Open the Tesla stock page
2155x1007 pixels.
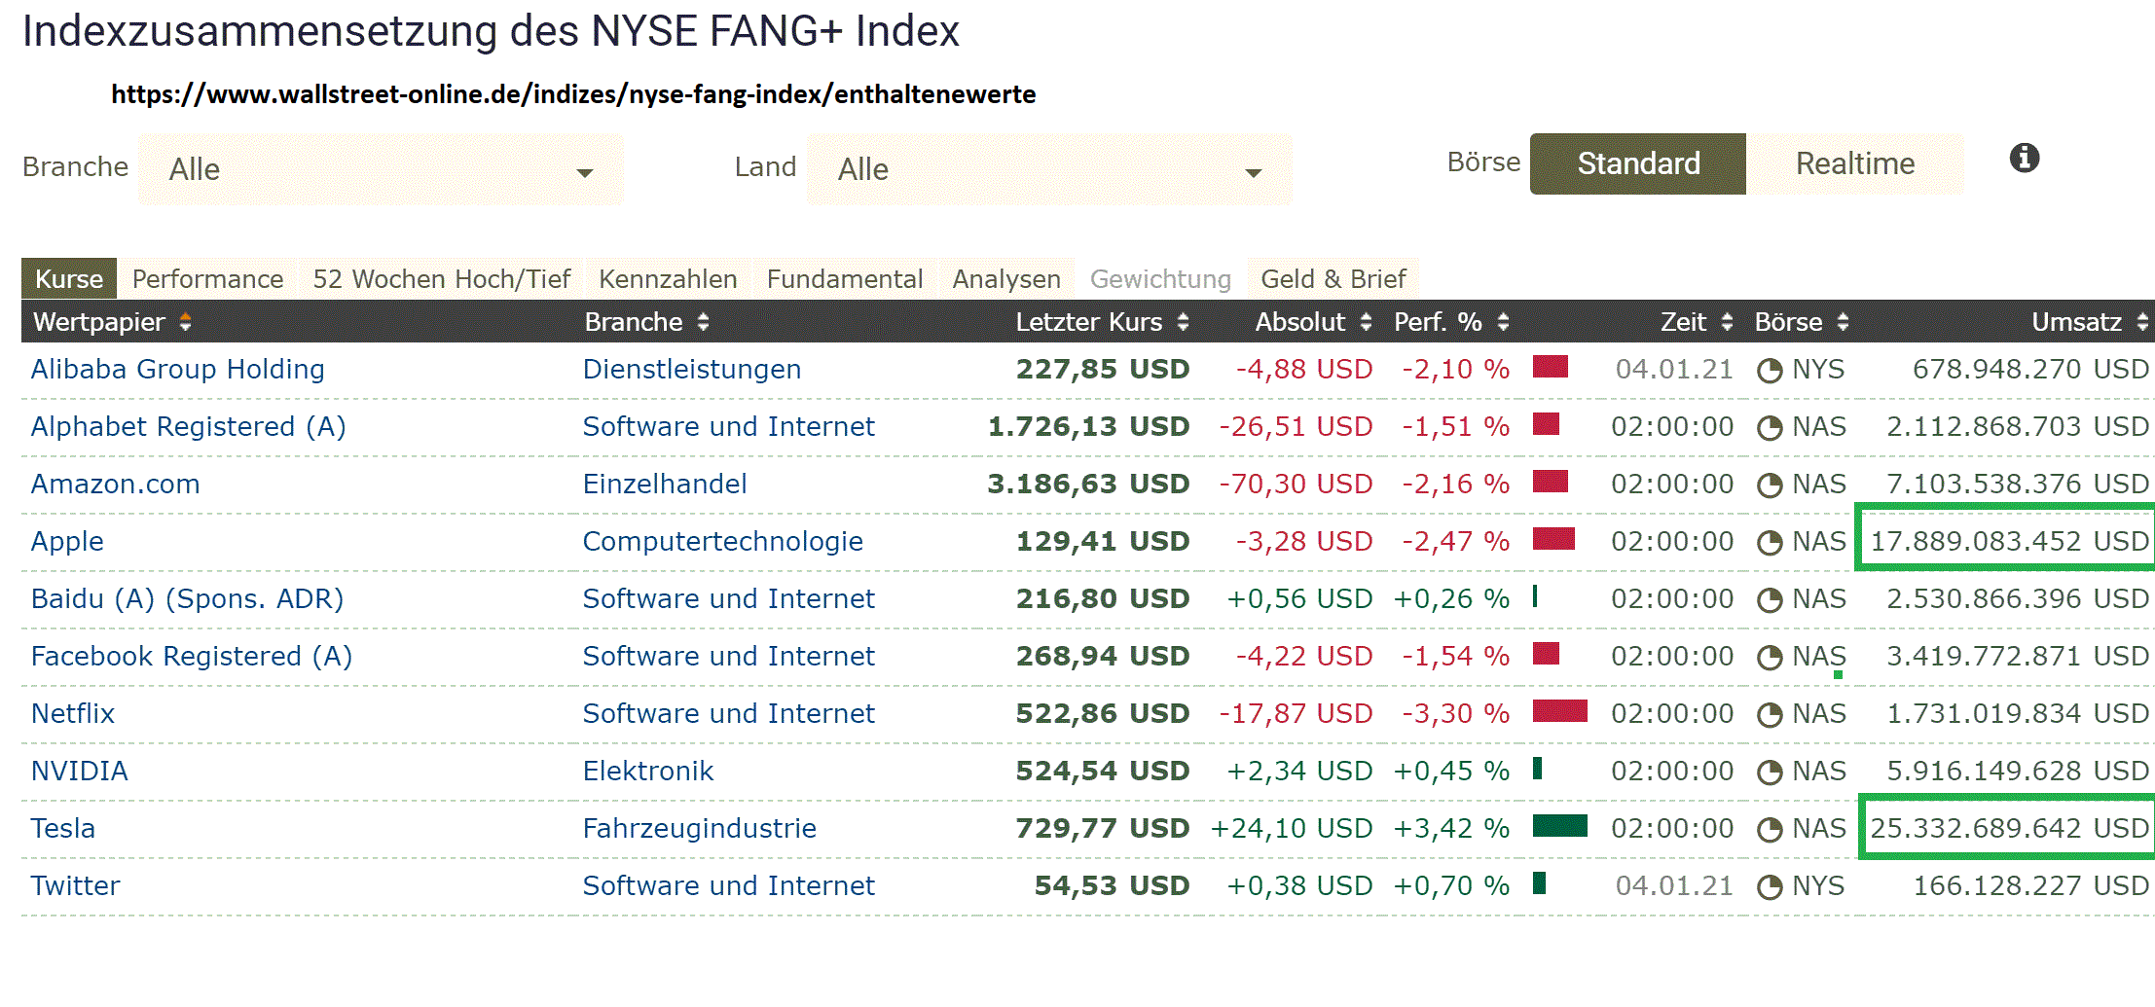(62, 827)
